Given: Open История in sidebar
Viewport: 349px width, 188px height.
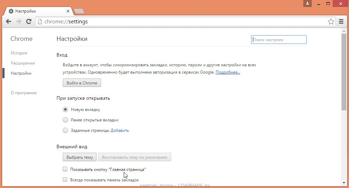Looking at the screenshot, I should (19, 53).
